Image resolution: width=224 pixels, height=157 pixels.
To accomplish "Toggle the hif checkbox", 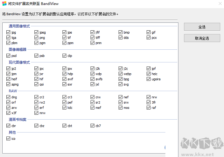I will click(36, 79).
